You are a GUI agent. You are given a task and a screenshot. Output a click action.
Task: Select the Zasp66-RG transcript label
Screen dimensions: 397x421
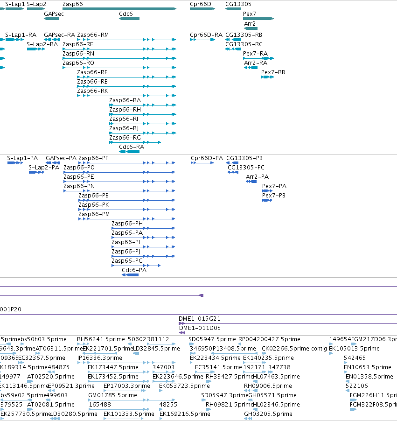[x=125, y=138]
